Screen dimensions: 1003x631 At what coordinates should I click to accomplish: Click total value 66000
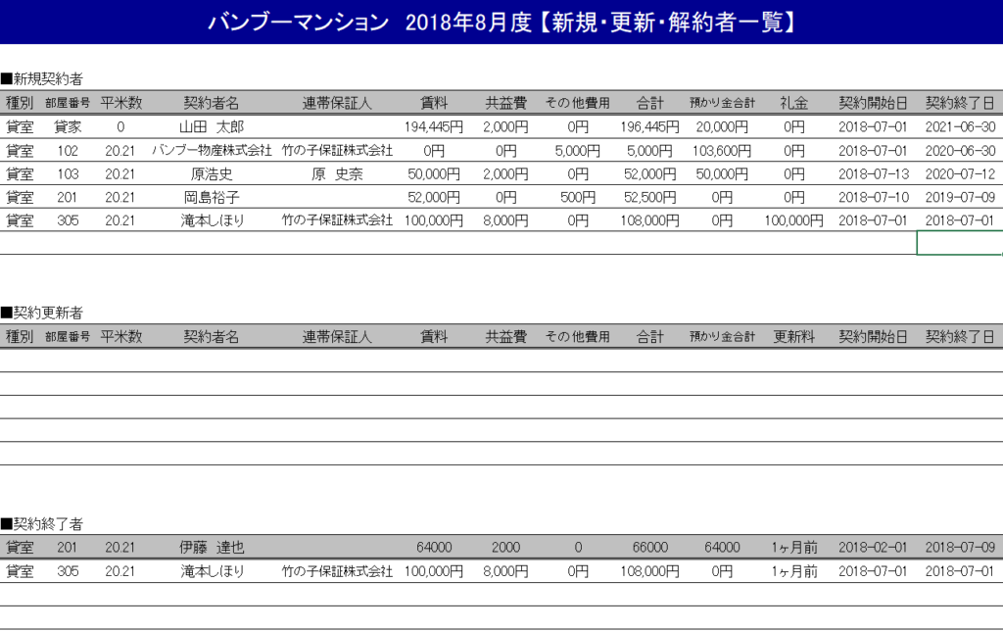tap(650, 547)
